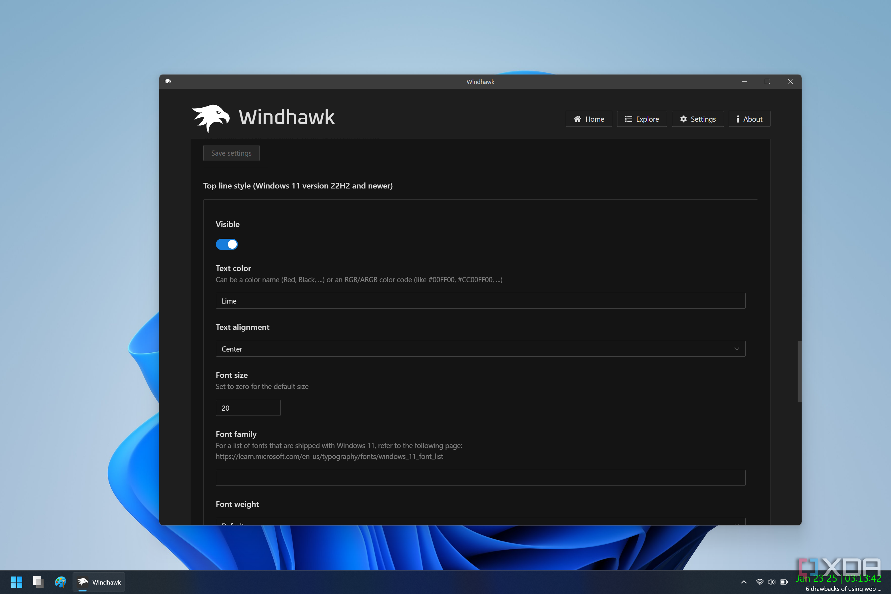Open the Explore tab
The width and height of the screenshot is (891, 594).
click(642, 119)
